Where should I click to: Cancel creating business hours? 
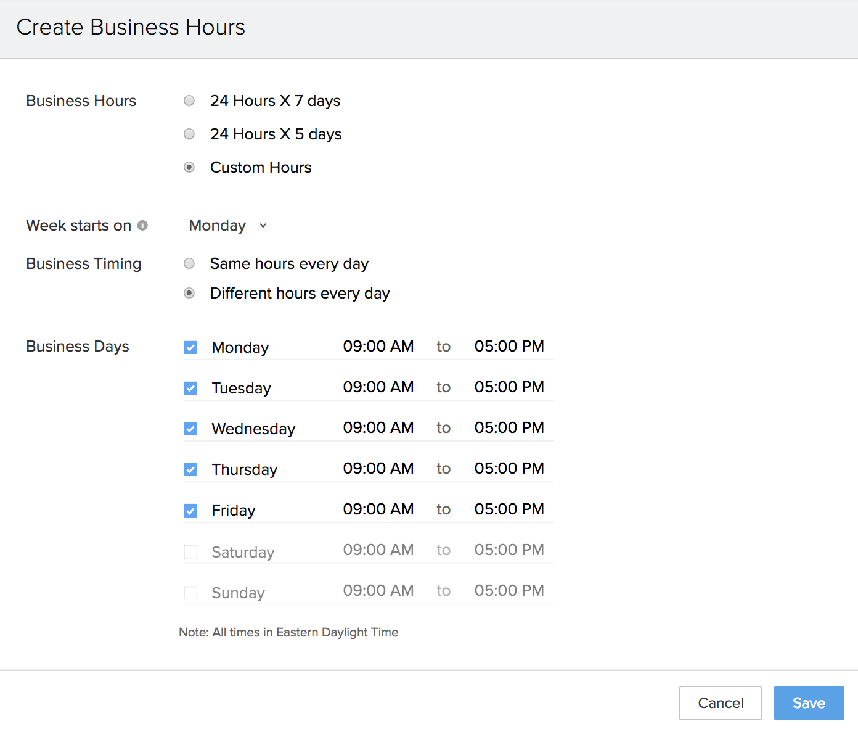click(x=721, y=703)
